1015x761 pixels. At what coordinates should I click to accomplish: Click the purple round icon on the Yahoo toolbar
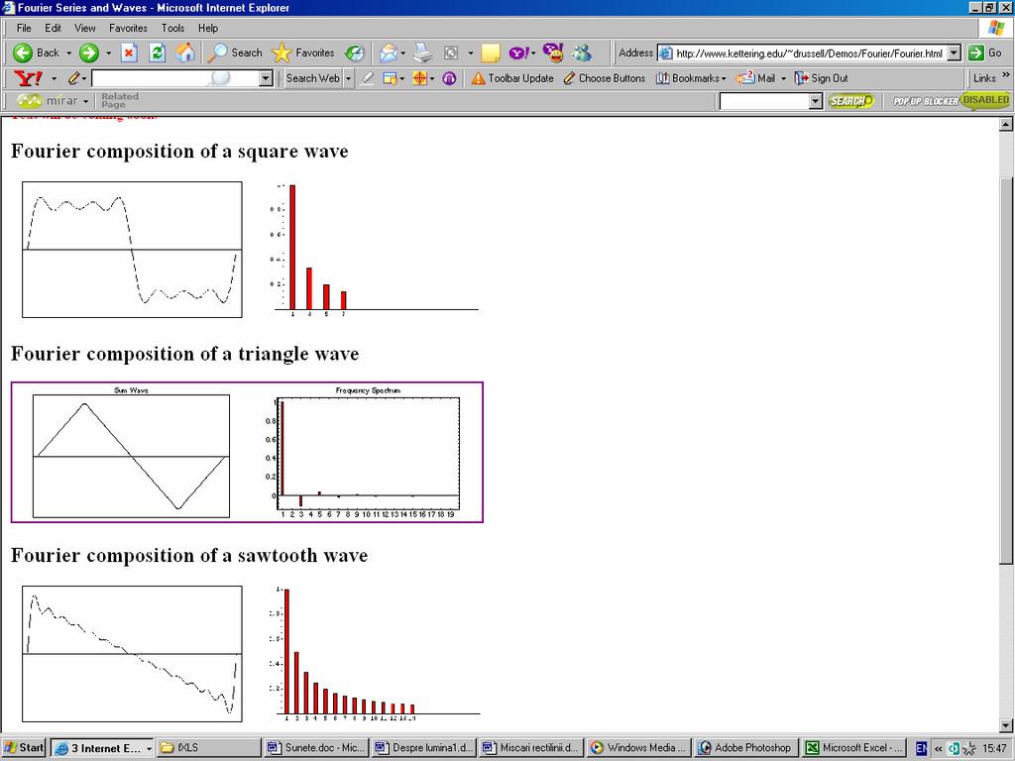pyautogui.click(x=449, y=78)
